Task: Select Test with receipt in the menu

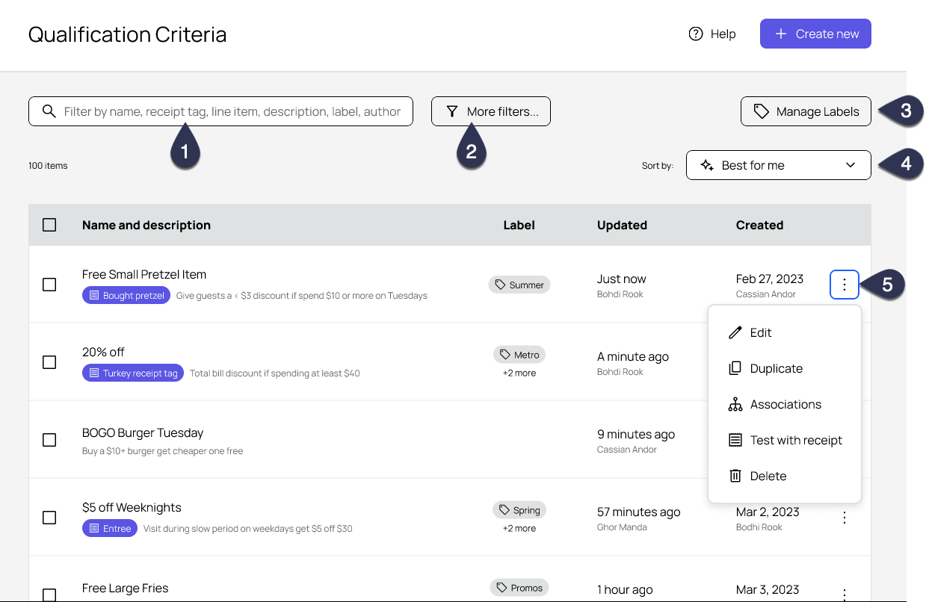Action: (785, 440)
